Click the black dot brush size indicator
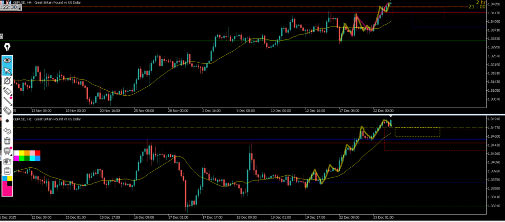This screenshot has width=505, height=222. click(7, 121)
